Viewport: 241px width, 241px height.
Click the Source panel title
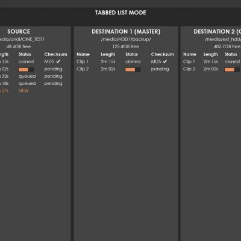pyautogui.click(x=19, y=31)
